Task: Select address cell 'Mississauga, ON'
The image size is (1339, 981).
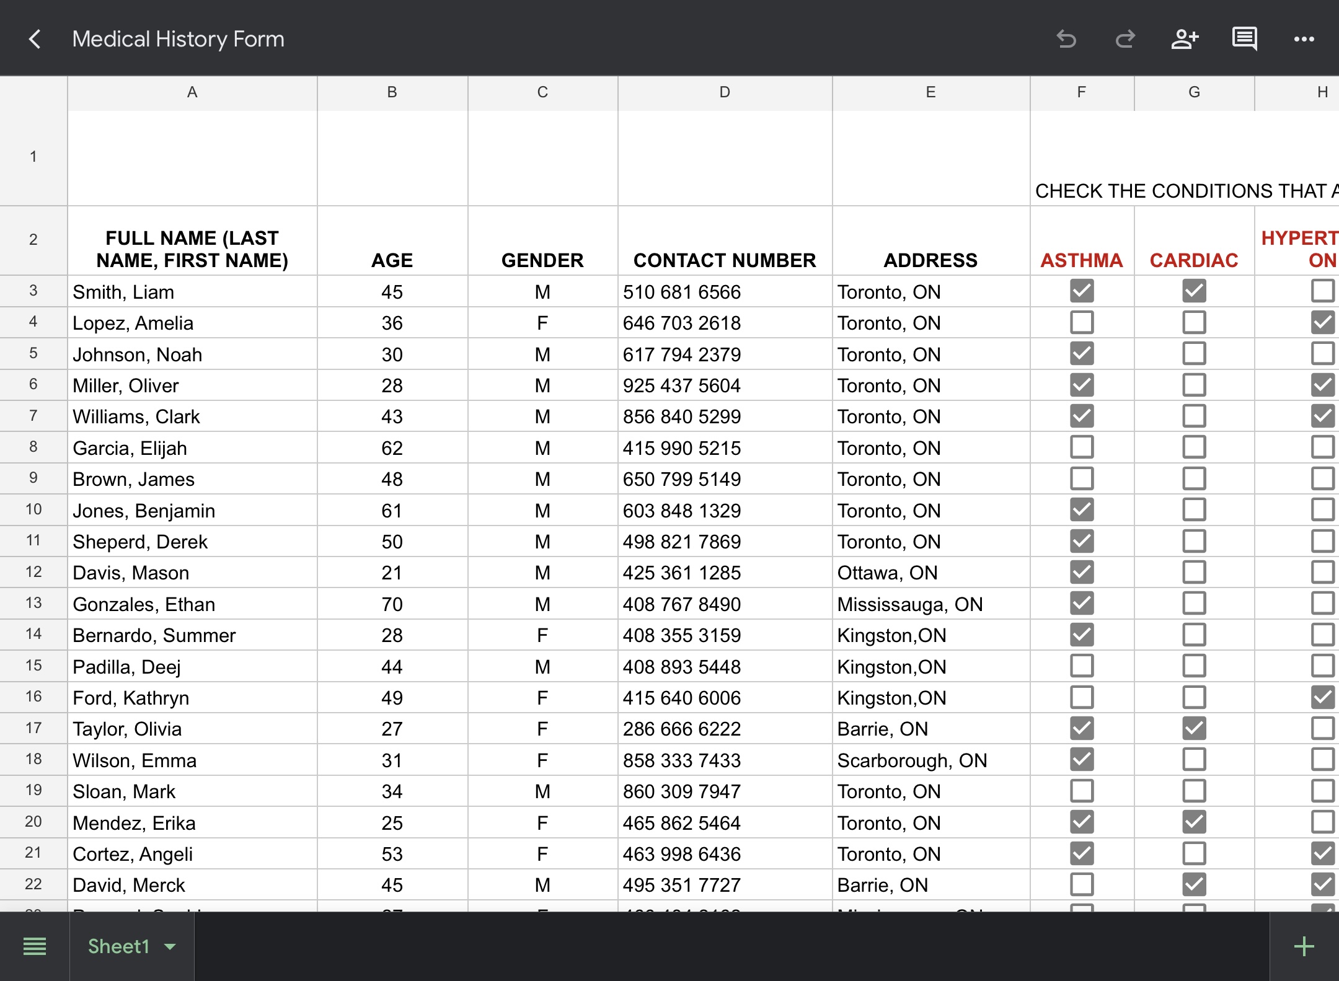Action: pyautogui.click(x=930, y=604)
